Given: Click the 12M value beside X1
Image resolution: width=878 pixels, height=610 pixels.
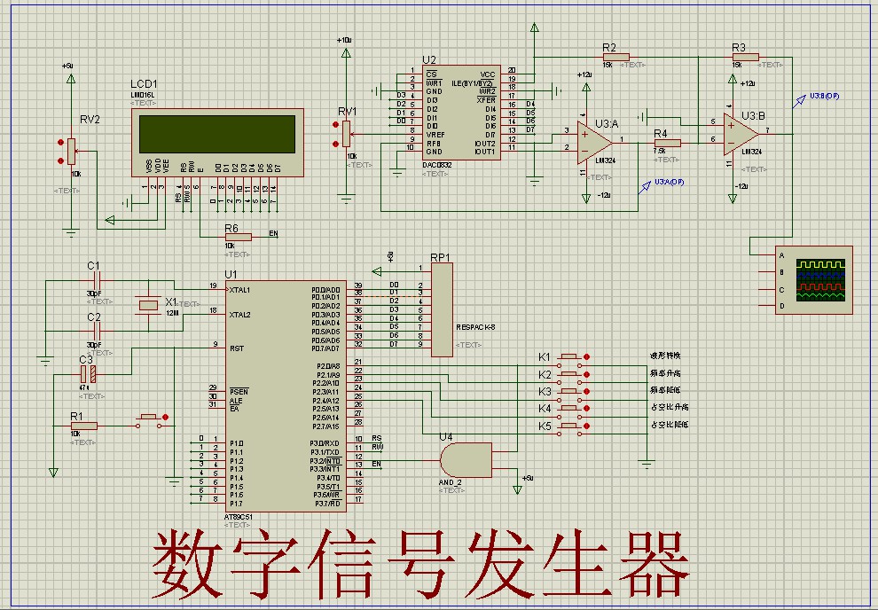Looking at the screenshot, I should tap(172, 313).
